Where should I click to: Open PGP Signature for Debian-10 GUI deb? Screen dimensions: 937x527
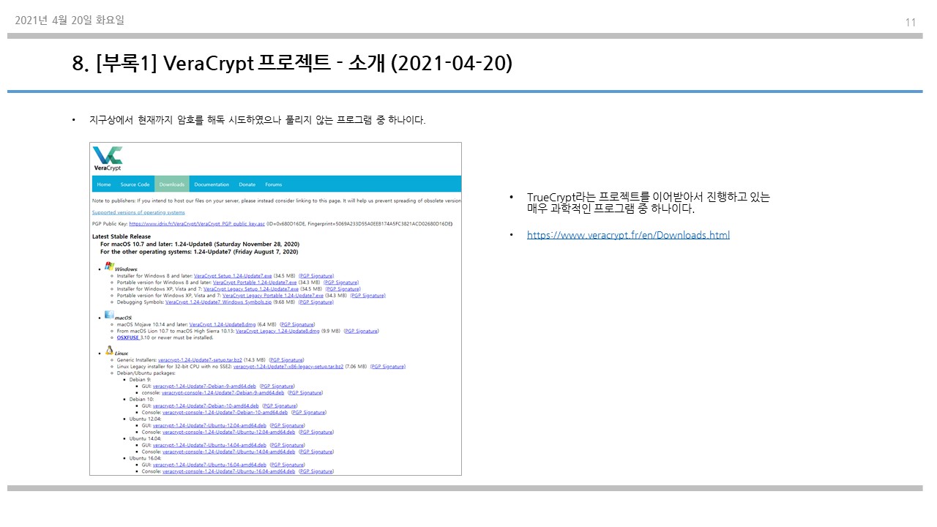click(280, 405)
